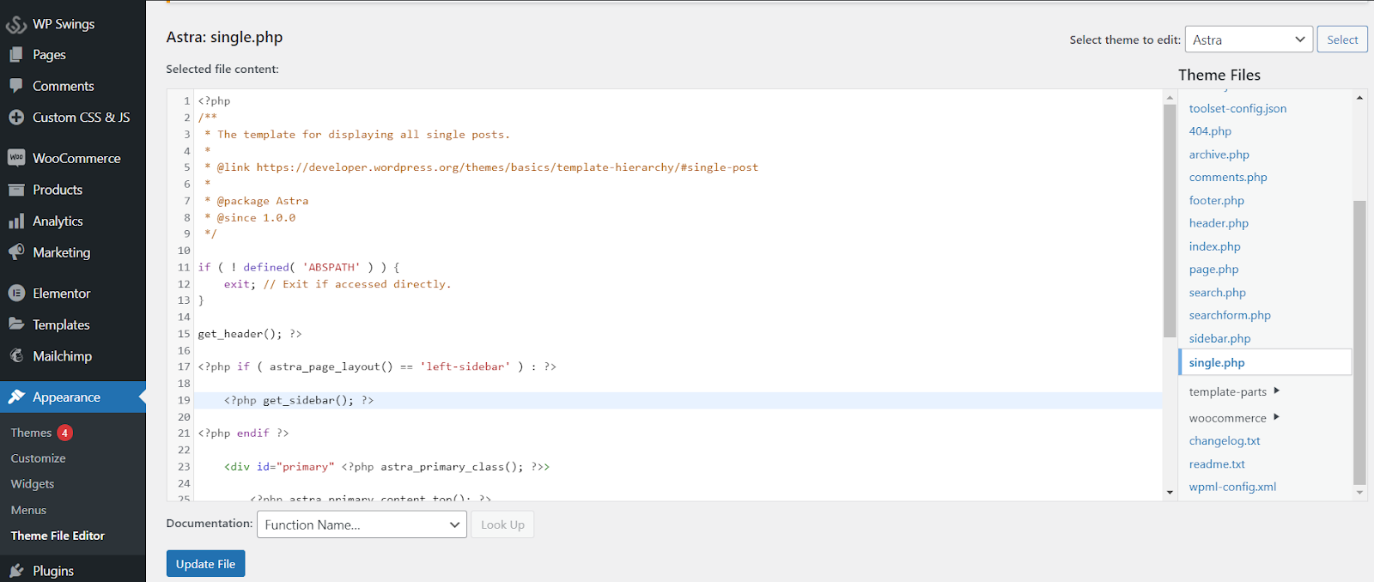Click the @link URL comment line
1374x582 pixels.
pyautogui.click(x=482, y=167)
